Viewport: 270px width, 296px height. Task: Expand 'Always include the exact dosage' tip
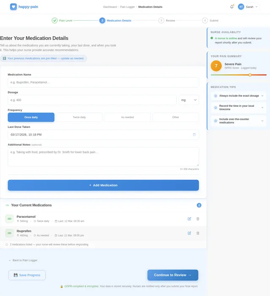pyautogui.click(x=239, y=96)
